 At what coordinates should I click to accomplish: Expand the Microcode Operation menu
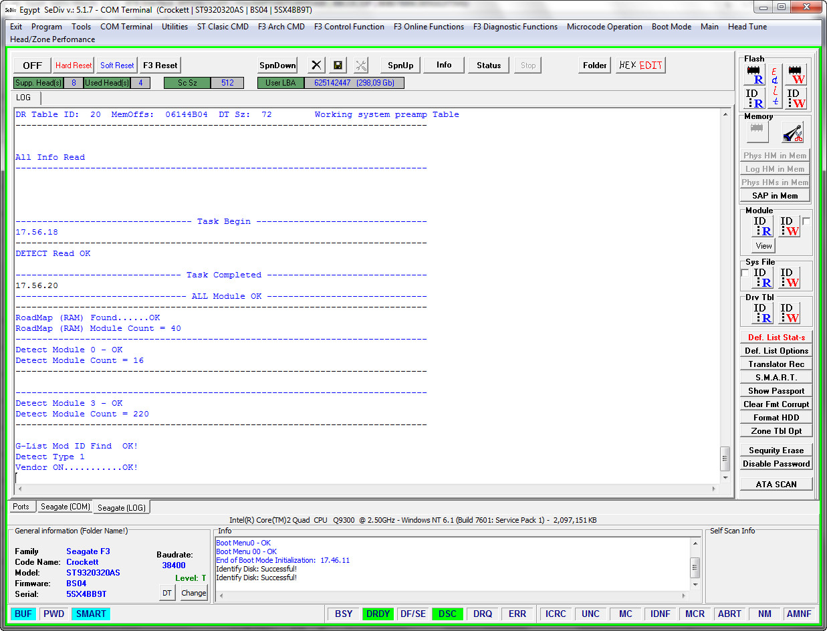point(604,27)
